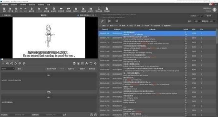The width and height of the screenshot is (218, 117).
Task: Click the floppy disk save icon in the toolbar
Action: point(16,9)
